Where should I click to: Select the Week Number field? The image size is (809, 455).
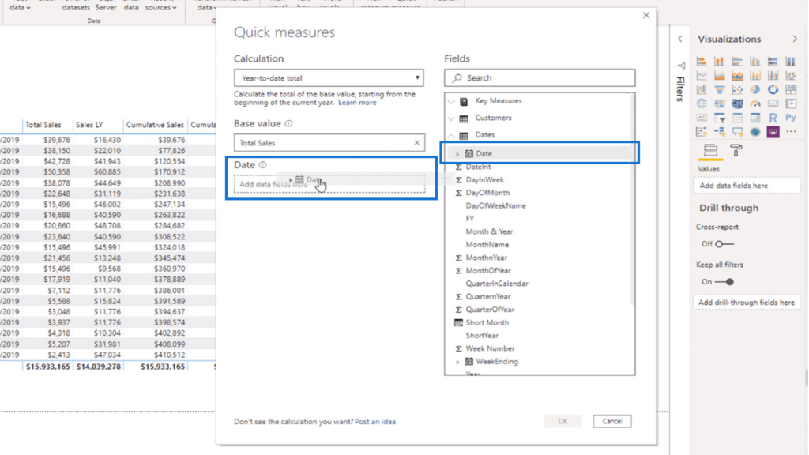490,348
